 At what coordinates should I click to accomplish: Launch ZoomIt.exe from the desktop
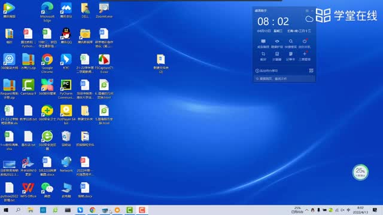pyautogui.click(x=104, y=10)
